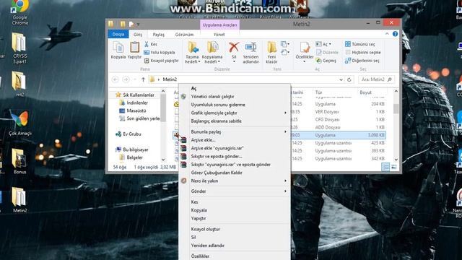Click the up-folder arrow
462x260 pixels.
tap(143, 79)
